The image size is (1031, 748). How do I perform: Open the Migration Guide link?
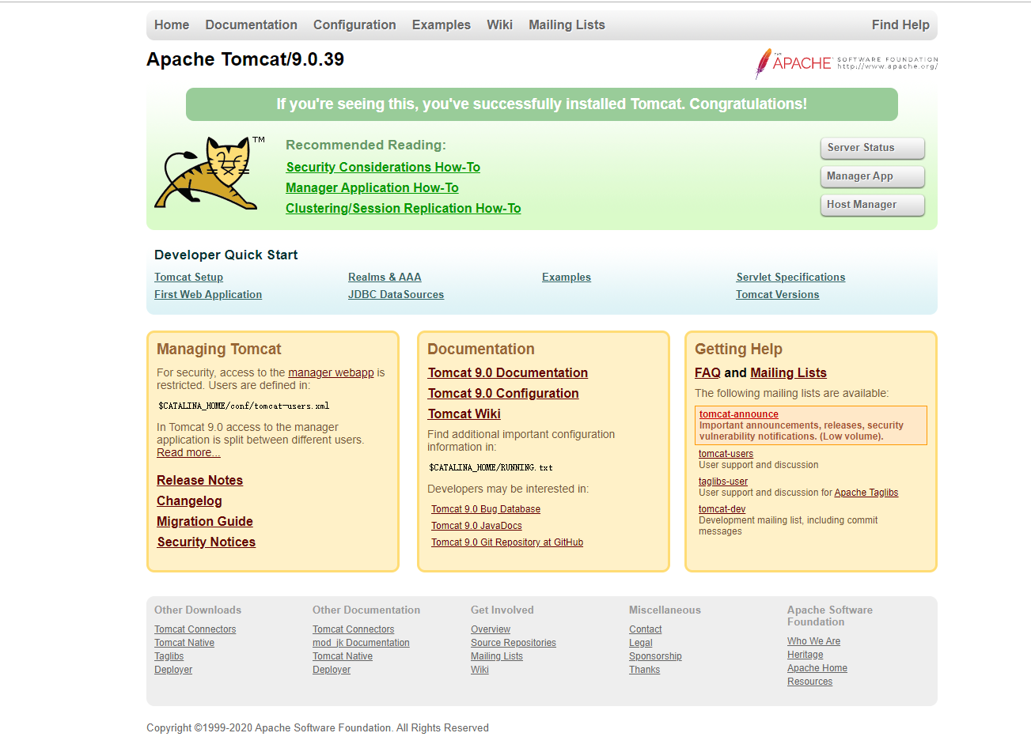click(205, 521)
